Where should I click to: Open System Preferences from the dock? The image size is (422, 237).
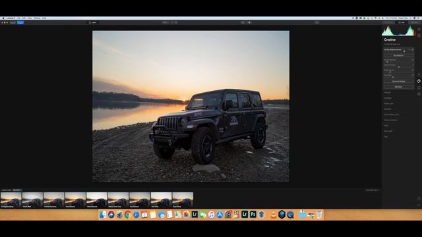(228, 215)
